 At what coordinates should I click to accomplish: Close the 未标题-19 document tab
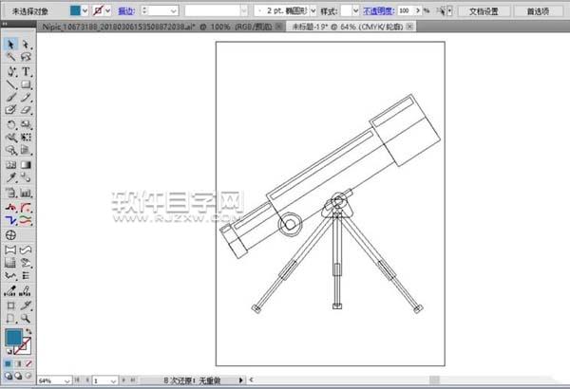(x=409, y=27)
